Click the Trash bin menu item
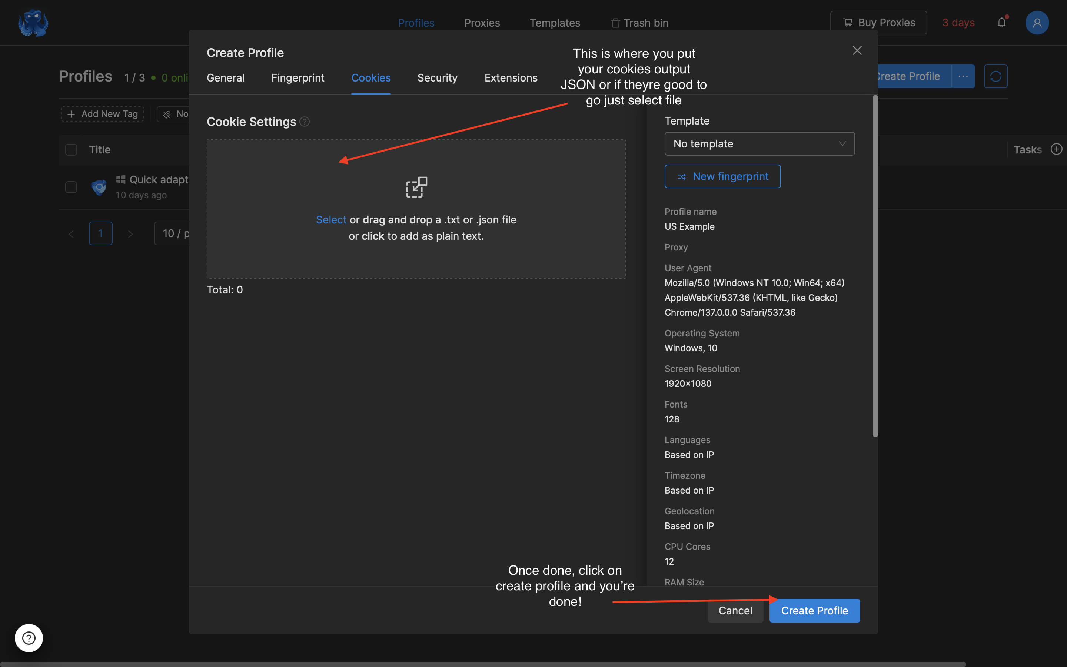Screen dimensions: 1067x667 tap(640, 23)
